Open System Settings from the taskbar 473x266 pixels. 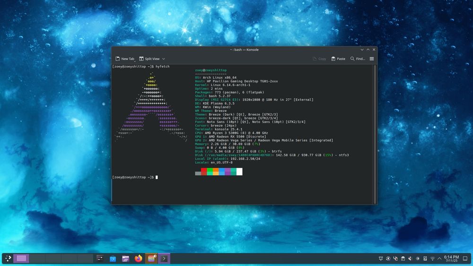(100, 258)
